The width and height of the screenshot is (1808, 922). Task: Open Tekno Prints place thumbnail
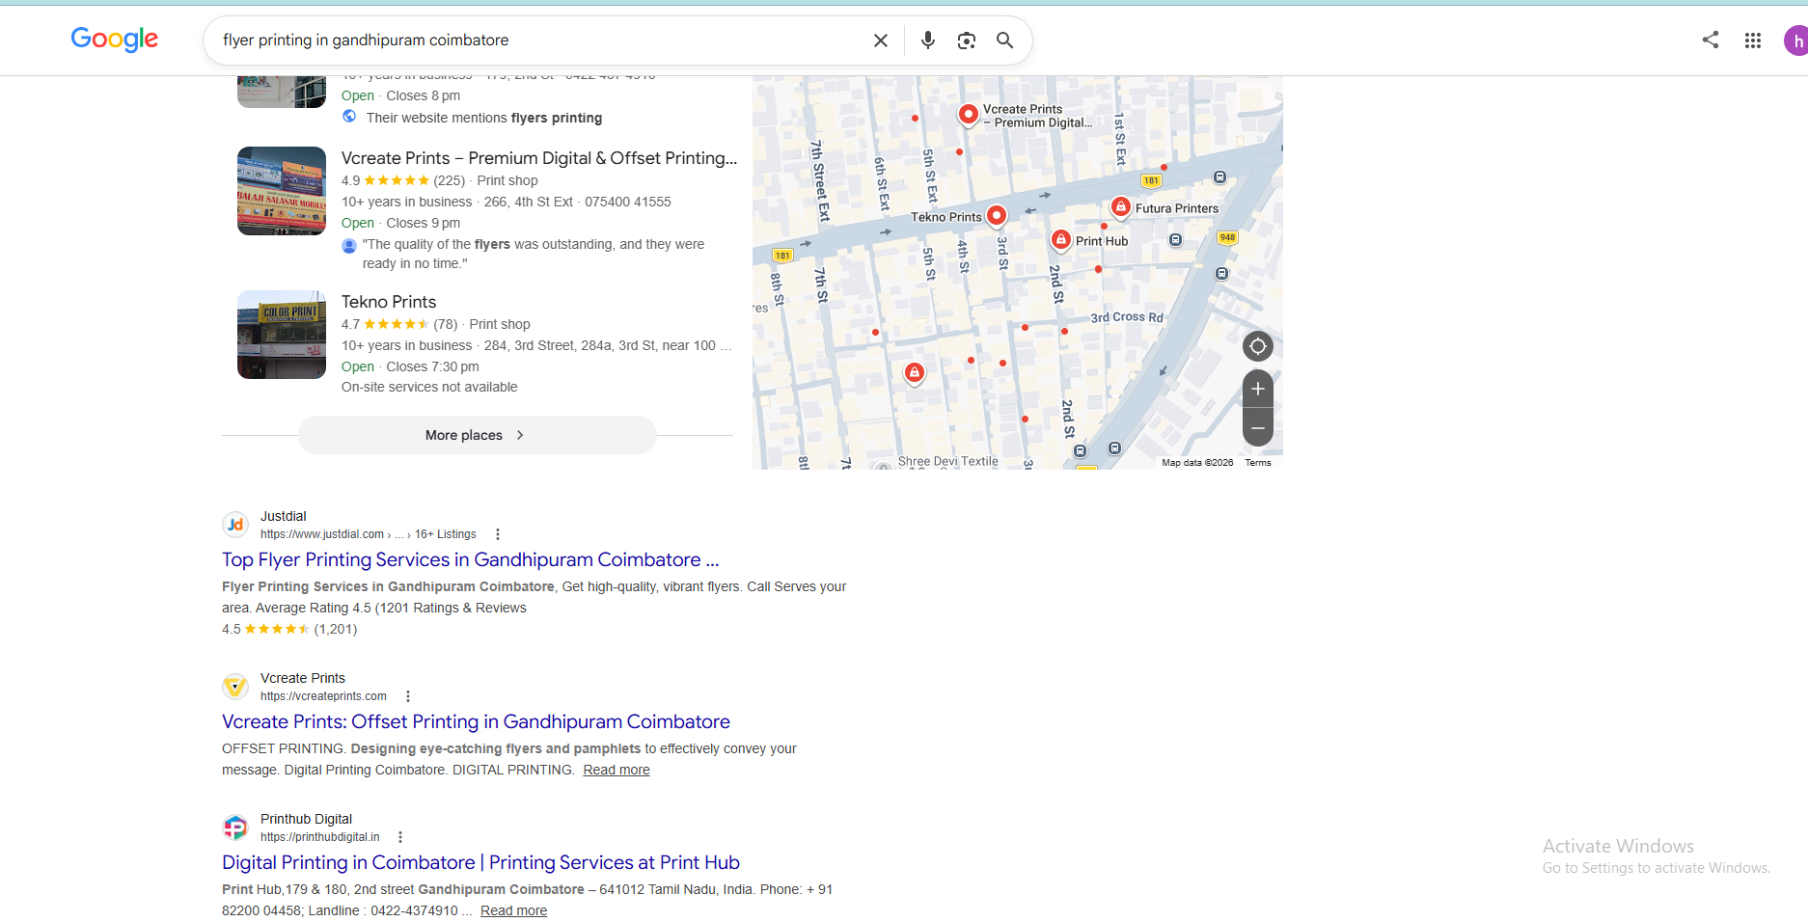pos(282,335)
